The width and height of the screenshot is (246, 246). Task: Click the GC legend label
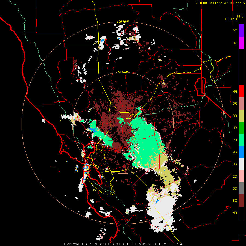tap(235, 189)
